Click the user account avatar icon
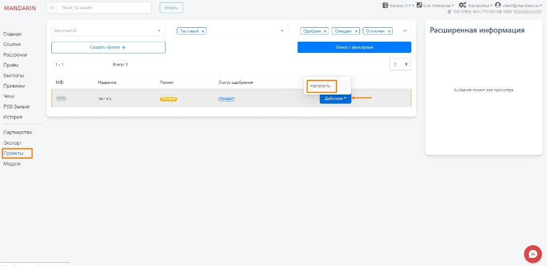 (498, 5)
